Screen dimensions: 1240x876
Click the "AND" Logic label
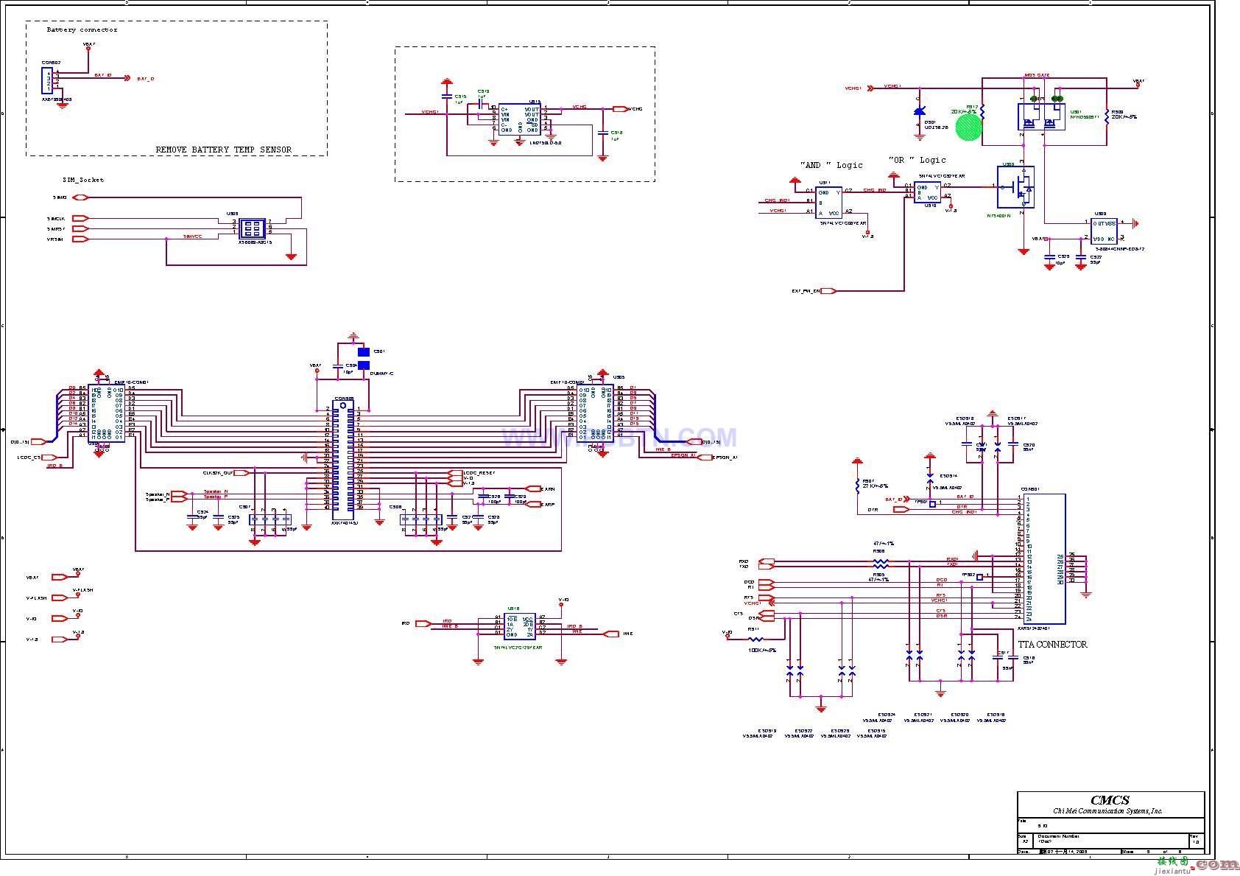pyautogui.click(x=831, y=165)
